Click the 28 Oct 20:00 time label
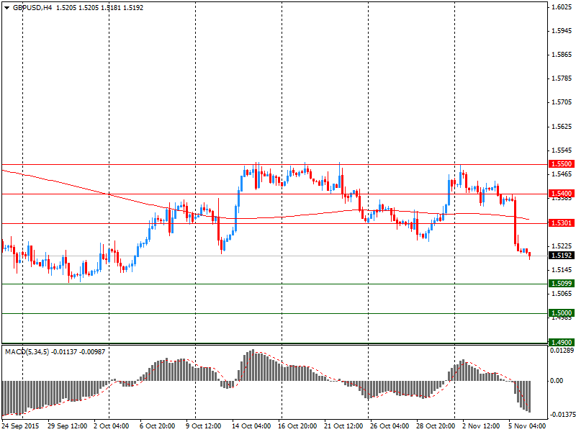The image size is (576, 432). [x=436, y=426]
